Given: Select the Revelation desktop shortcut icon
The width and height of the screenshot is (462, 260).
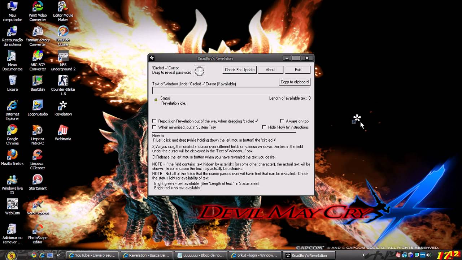Looking at the screenshot, I should [63, 108].
